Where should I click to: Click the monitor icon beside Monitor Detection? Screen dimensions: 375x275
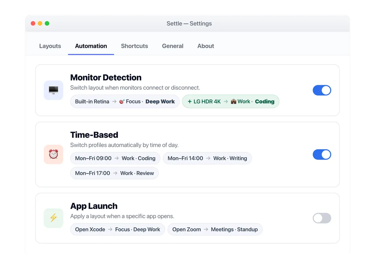click(53, 90)
